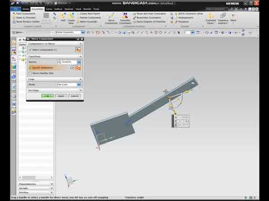Viewport: 269px width, 201px height.
Task: Switch to the Tools tab
Action: tap(96, 9)
